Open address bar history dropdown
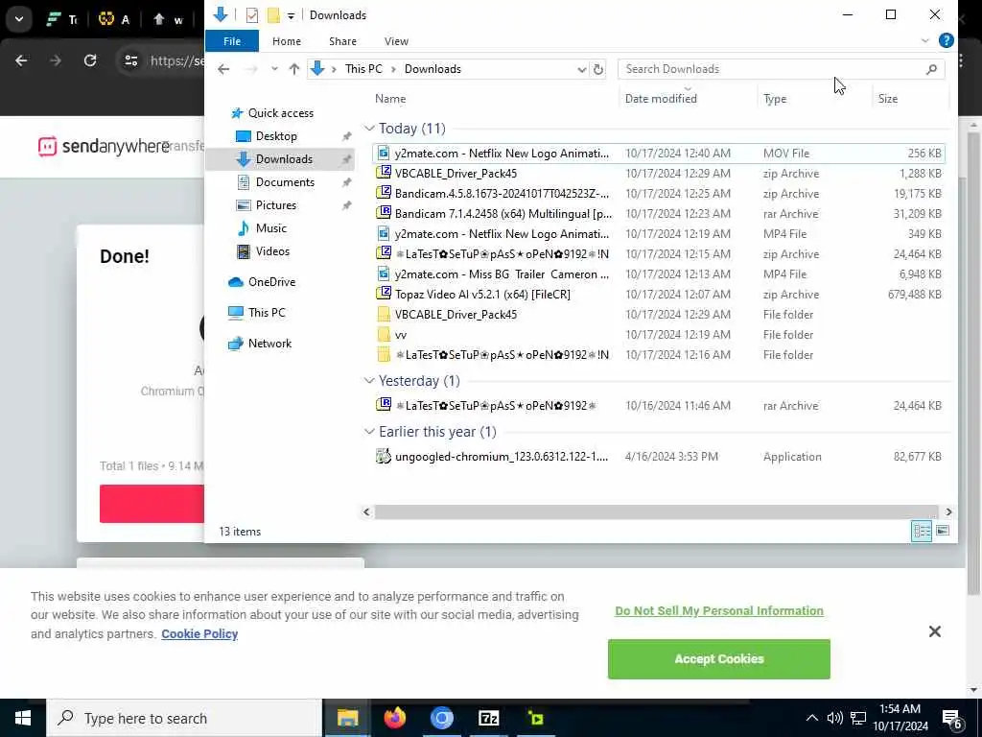Viewport: 982px width, 737px height. coord(582,69)
